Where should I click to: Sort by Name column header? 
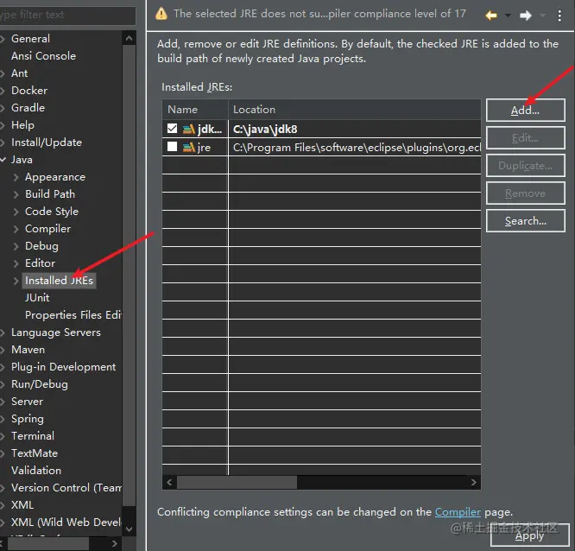[195, 110]
